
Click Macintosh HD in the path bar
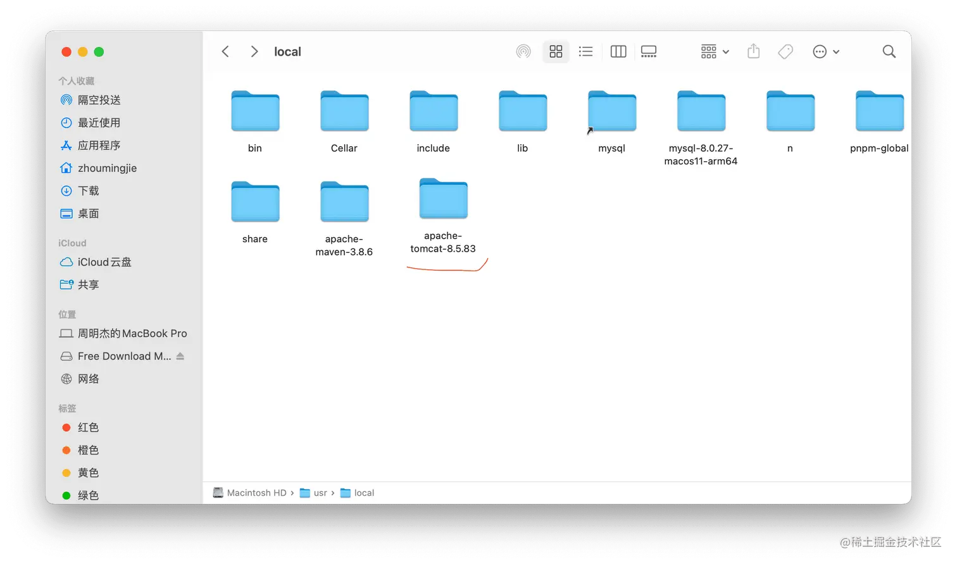pyautogui.click(x=250, y=493)
